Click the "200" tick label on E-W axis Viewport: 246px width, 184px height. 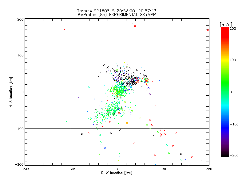click(209, 169)
